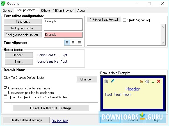Select left text alignment icon
Image resolution: width=169 pixels, height=126 pixels.
(x=67, y=42)
